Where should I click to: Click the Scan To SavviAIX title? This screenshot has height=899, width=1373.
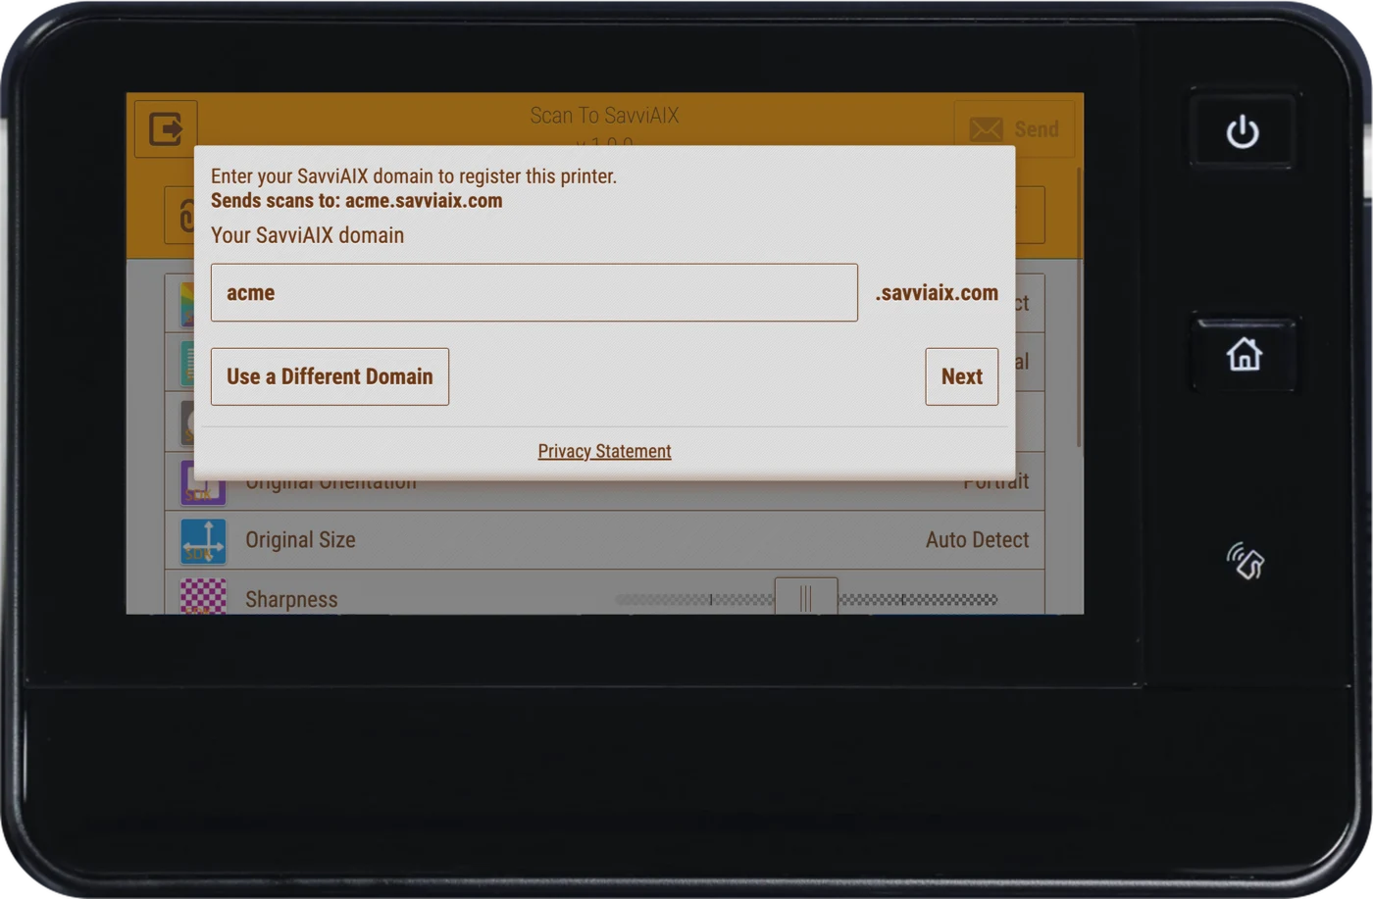(604, 116)
